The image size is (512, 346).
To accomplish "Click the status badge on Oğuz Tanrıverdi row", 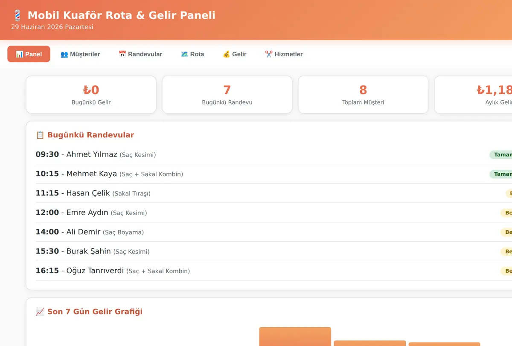I will coord(506,271).
